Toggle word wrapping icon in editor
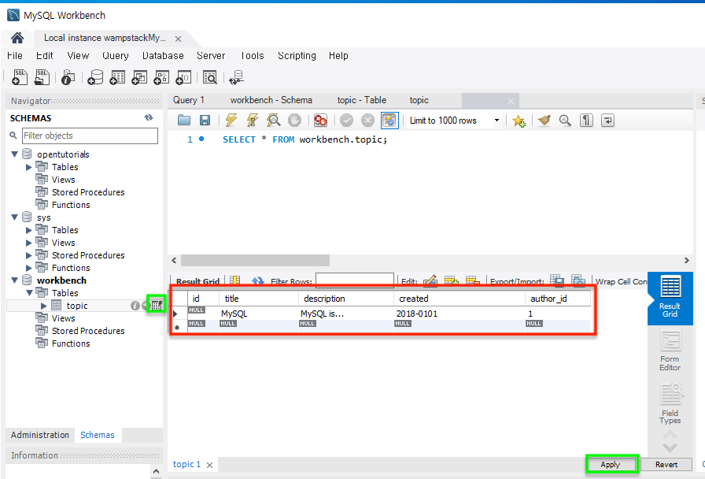Viewport: 705px width, 479px height. (608, 121)
